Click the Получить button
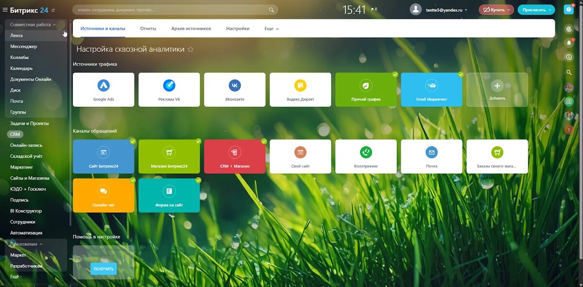583x287 pixels. pos(103,269)
